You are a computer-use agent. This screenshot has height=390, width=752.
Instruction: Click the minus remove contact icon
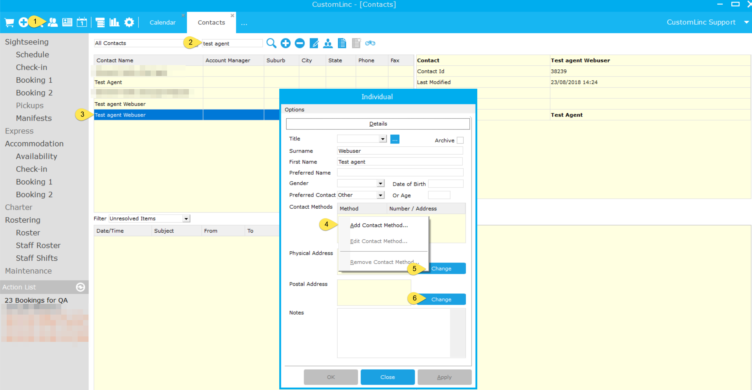point(300,43)
